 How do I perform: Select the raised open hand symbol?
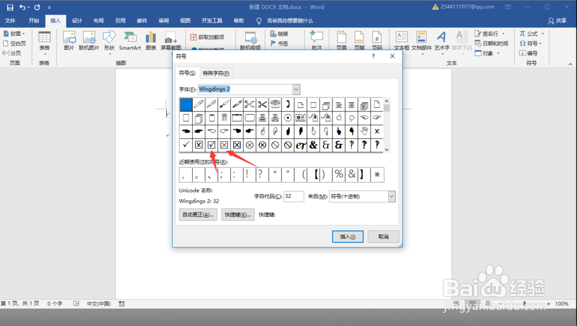364,132
